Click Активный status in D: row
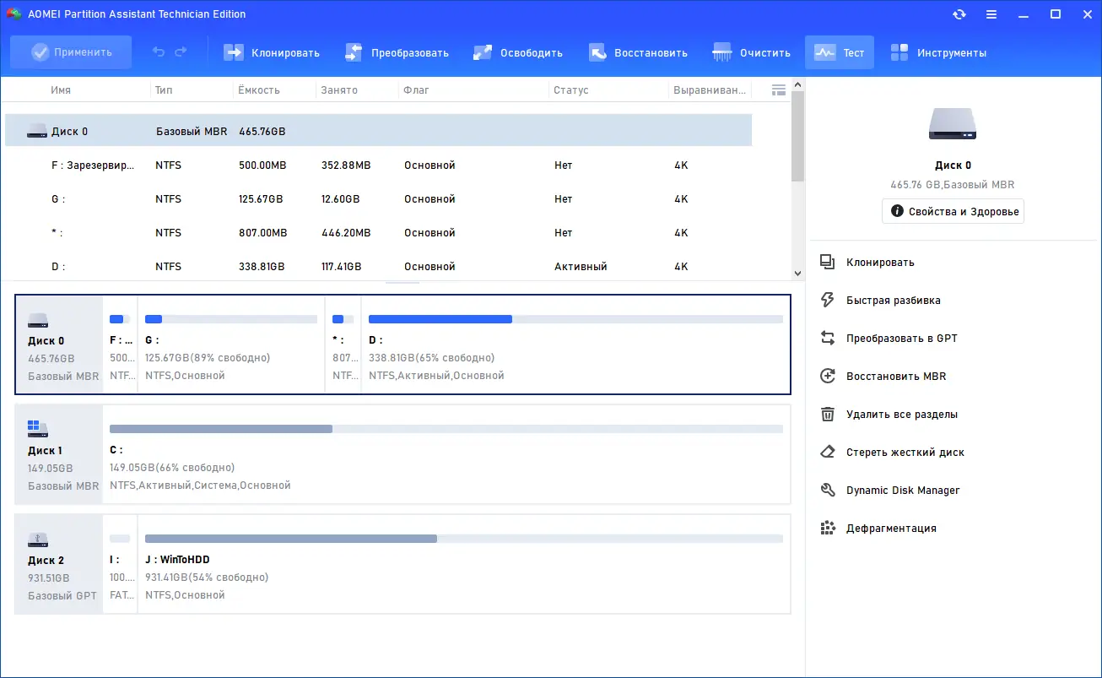 click(581, 267)
